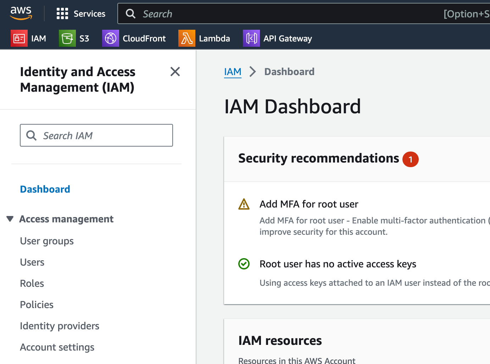Open the S3 bucket shortcut icon
490x364 pixels.
(67, 38)
